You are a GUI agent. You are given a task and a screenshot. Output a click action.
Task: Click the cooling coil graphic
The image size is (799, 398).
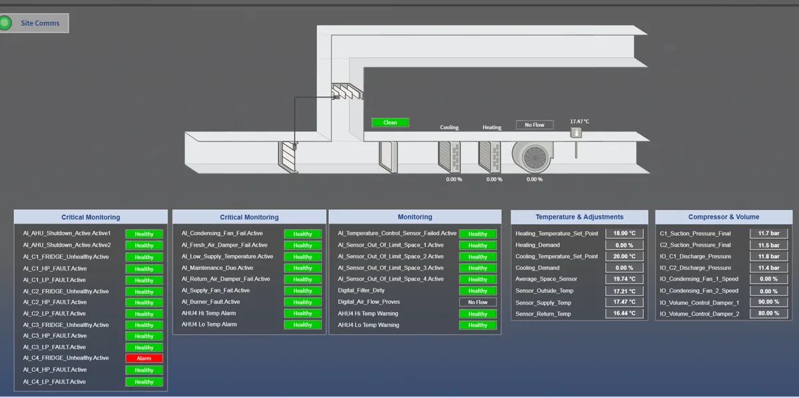click(449, 157)
